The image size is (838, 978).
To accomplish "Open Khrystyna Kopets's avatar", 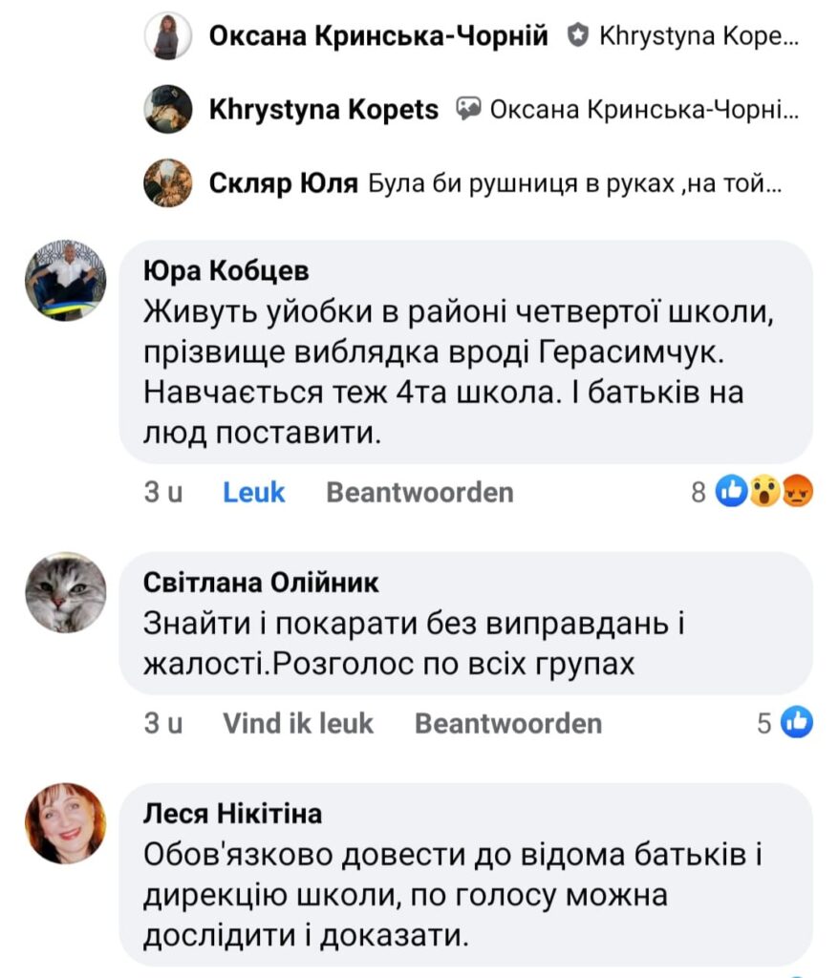I will (x=168, y=110).
